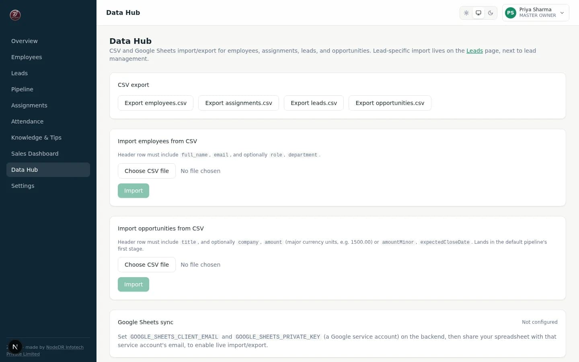Viewport: 579px width, 362px height.
Task: Open Knowledge & Tips
Action: [48, 138]
